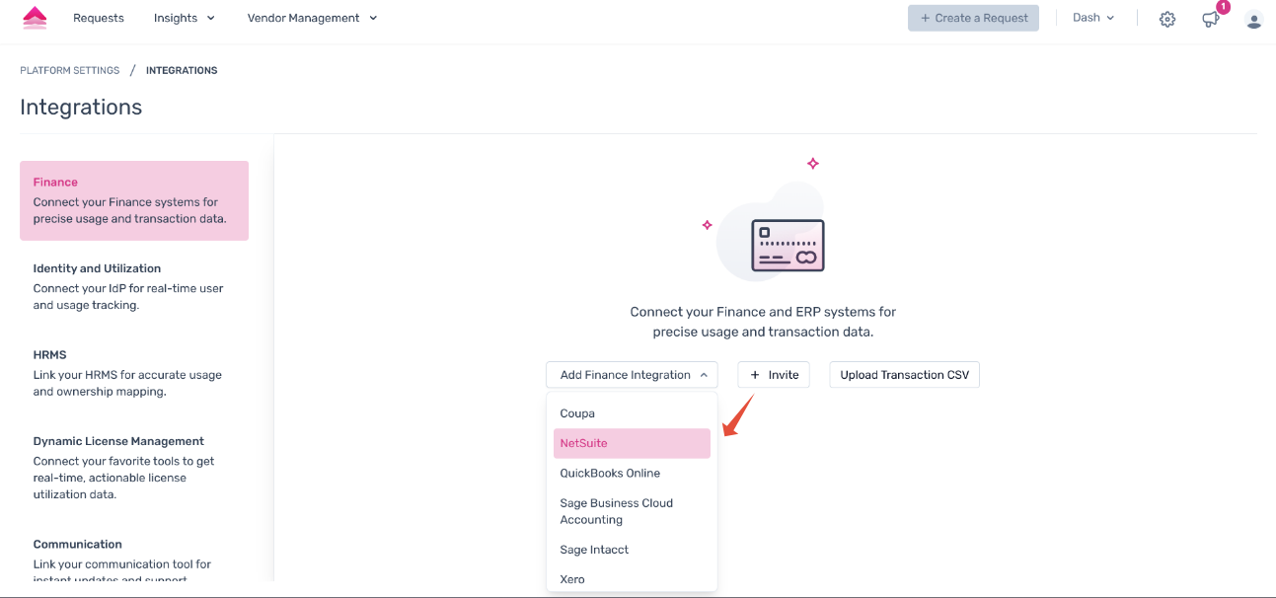The width and height of the screenshot is (1276, 598).
Task: Go to the Requests menu item
Action: [x=98, y=18]
